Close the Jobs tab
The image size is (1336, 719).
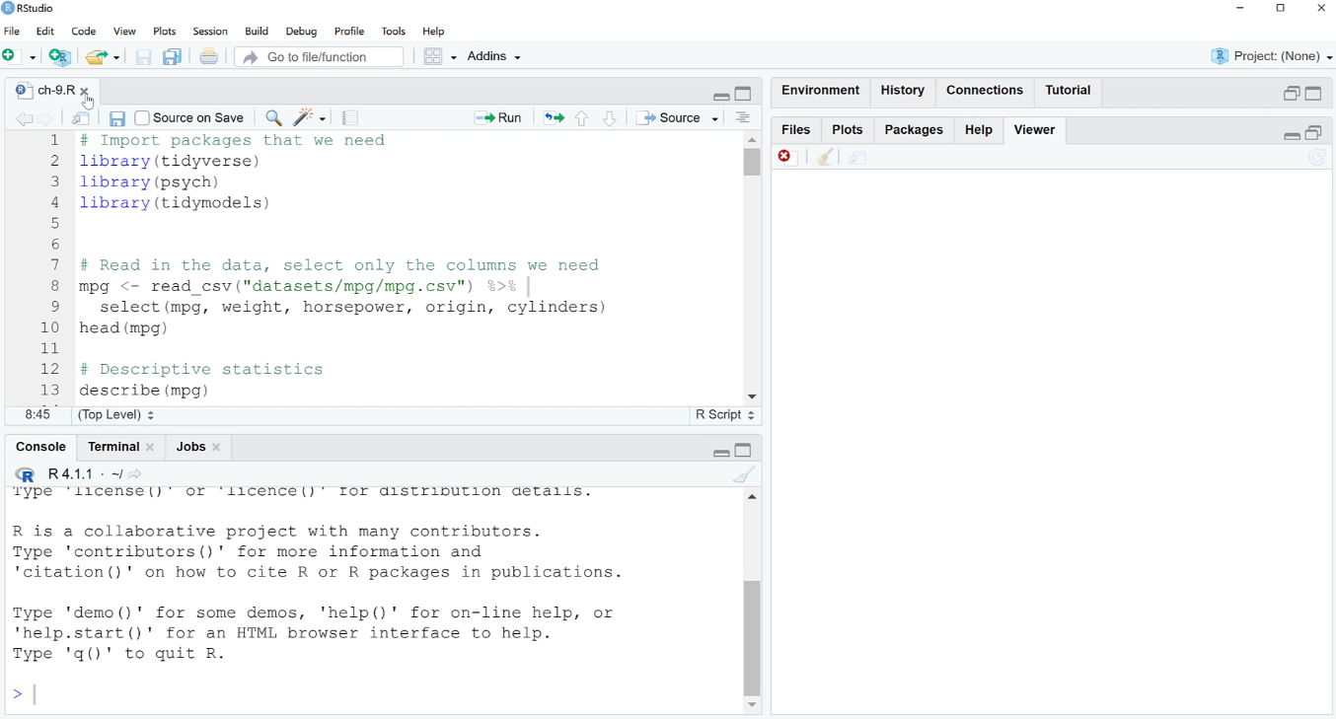point(217,449)
